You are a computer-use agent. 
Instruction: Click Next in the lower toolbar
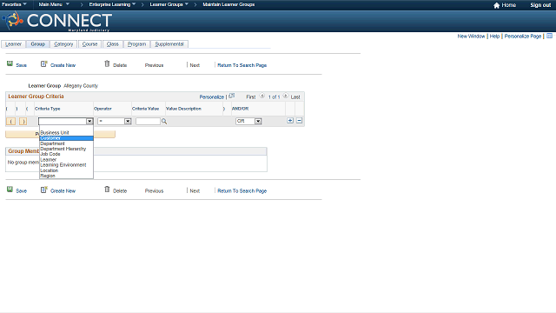(x=195, y=191)
